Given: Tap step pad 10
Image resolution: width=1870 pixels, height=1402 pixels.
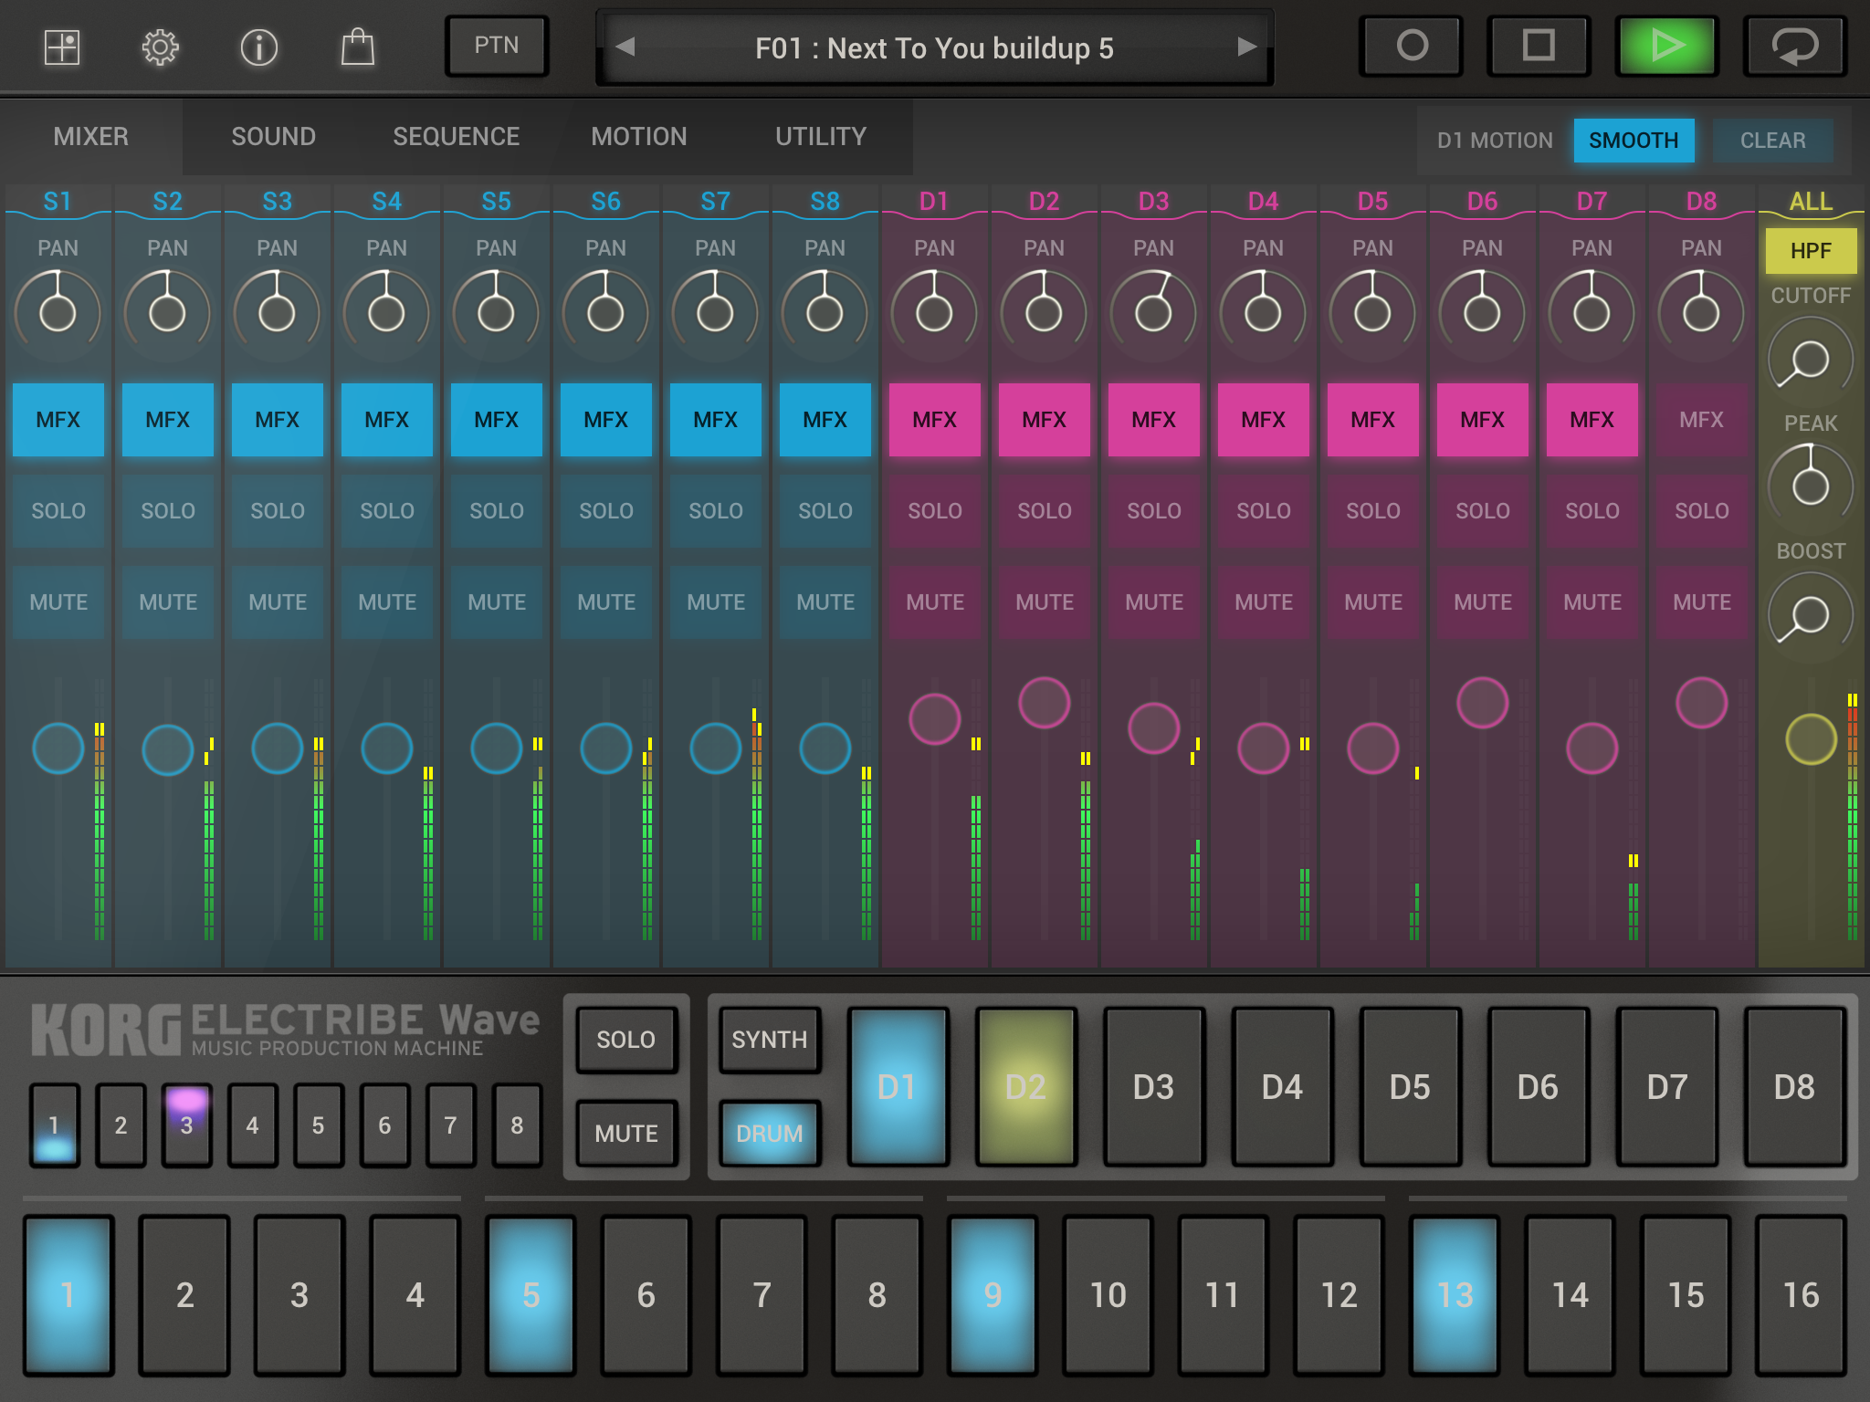Looking at the screenshot, I should (1108, 1294).
